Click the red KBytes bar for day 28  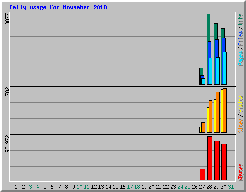209,158
